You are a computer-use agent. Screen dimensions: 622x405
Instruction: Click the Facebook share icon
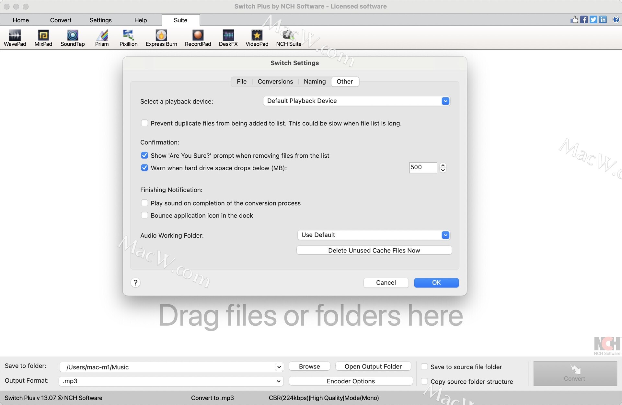point(584,20)
